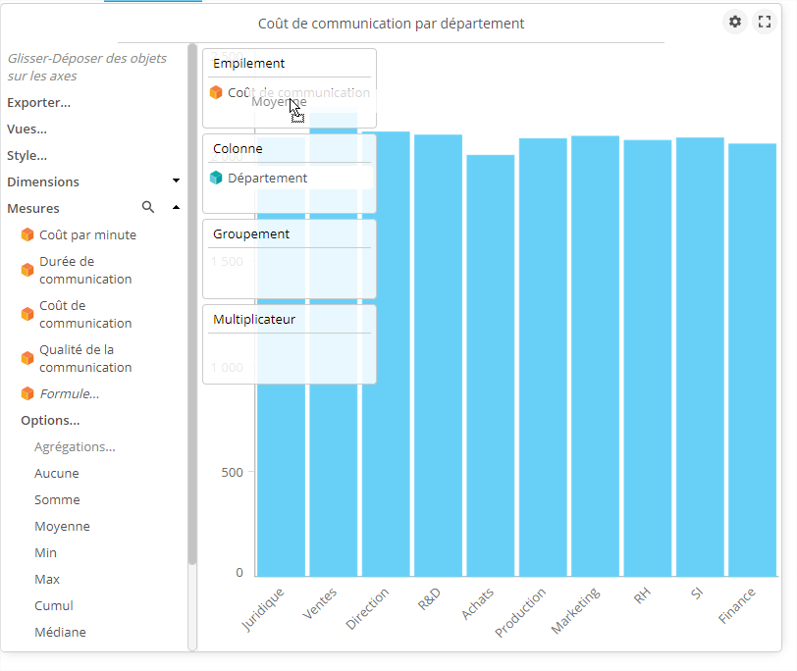This screenshot has width=797, height=671.
Task: Open chart settings gear icon
Action: click(x=734, y=22)
